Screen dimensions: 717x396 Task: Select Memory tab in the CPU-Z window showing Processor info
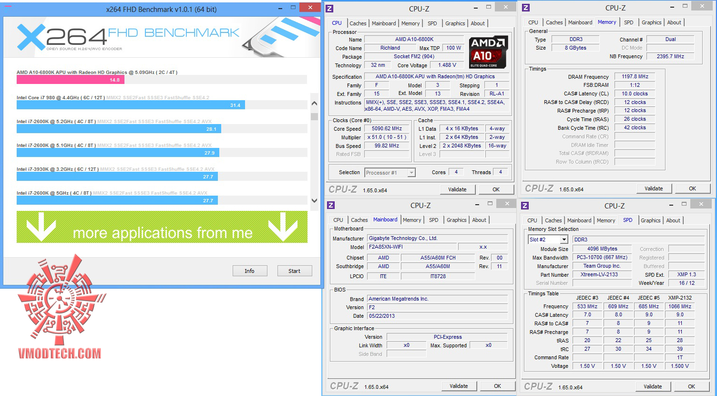pyautogui.click(x=410, y=23)
